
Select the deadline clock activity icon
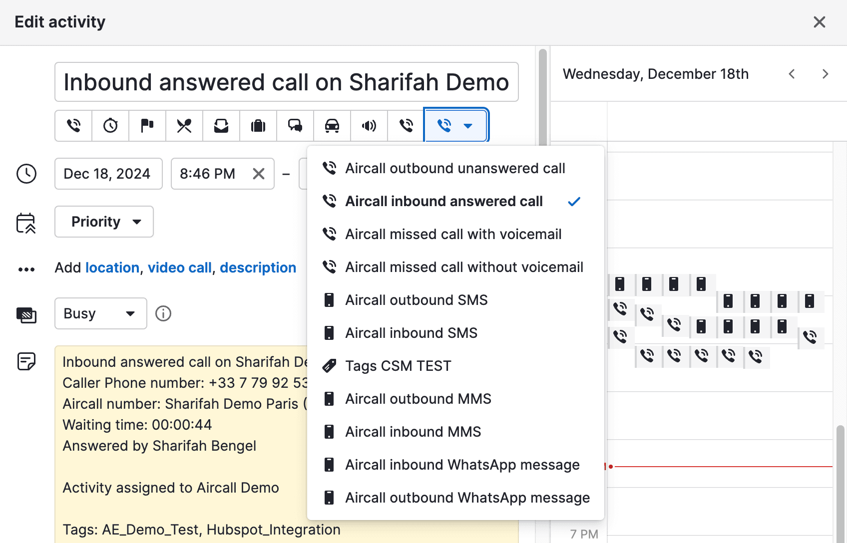[110, 126]
